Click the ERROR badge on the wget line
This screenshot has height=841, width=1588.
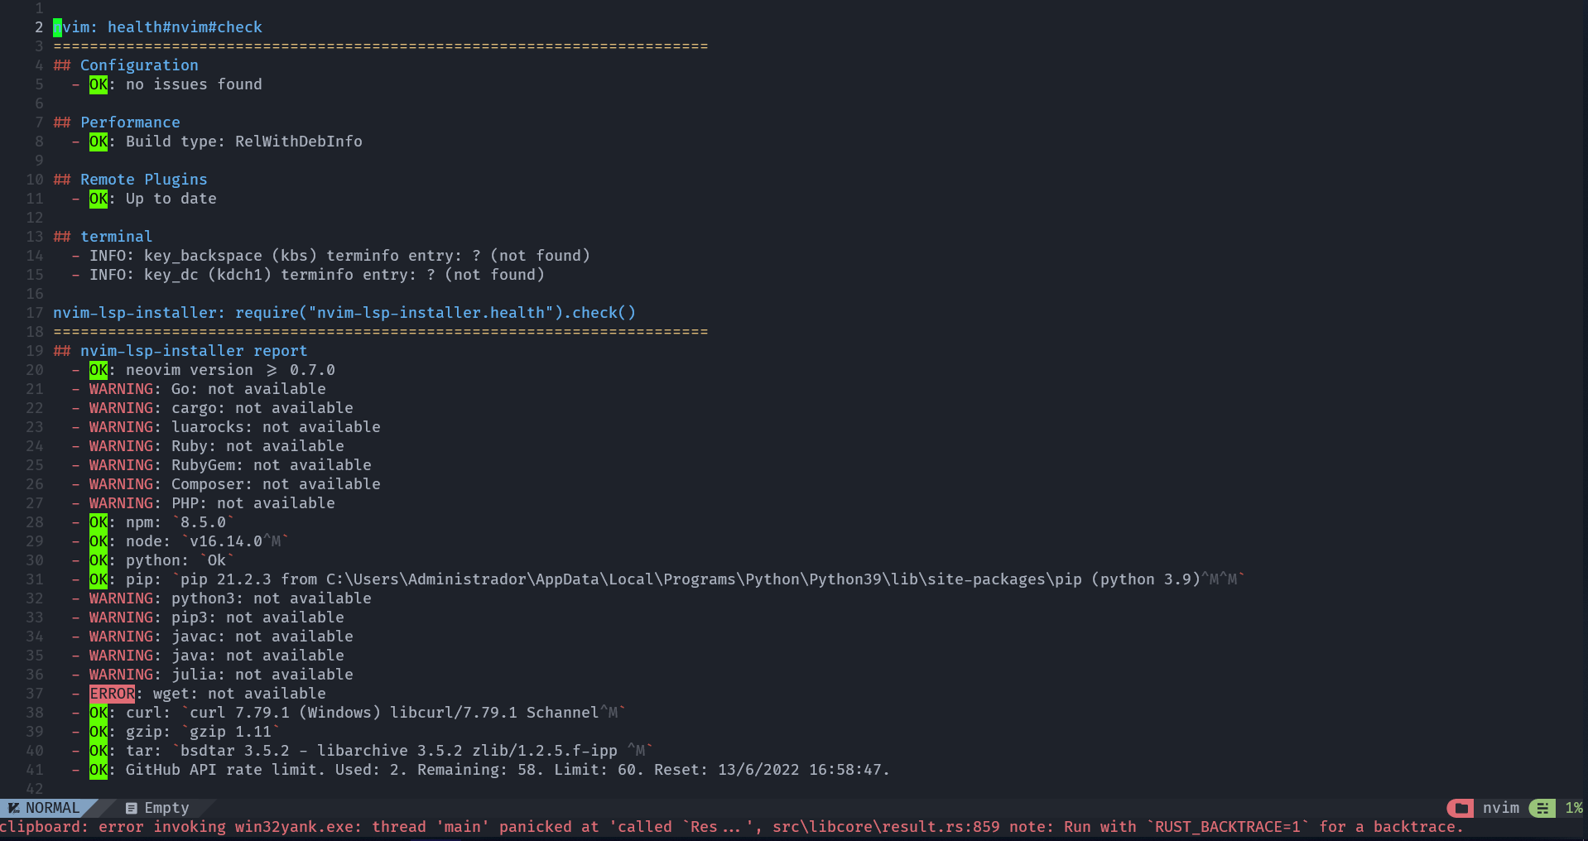pos(112,694)
